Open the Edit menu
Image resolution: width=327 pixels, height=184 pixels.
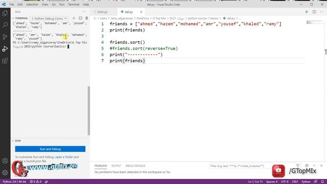click(x=20, y=5)
